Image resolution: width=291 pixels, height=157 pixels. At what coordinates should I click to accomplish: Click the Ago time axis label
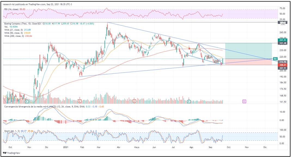click(x=191, y=147)
